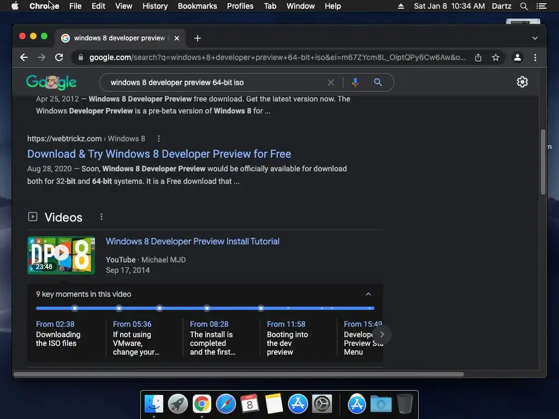Focus the Chrome address bar URL

(x=277, y=57)
